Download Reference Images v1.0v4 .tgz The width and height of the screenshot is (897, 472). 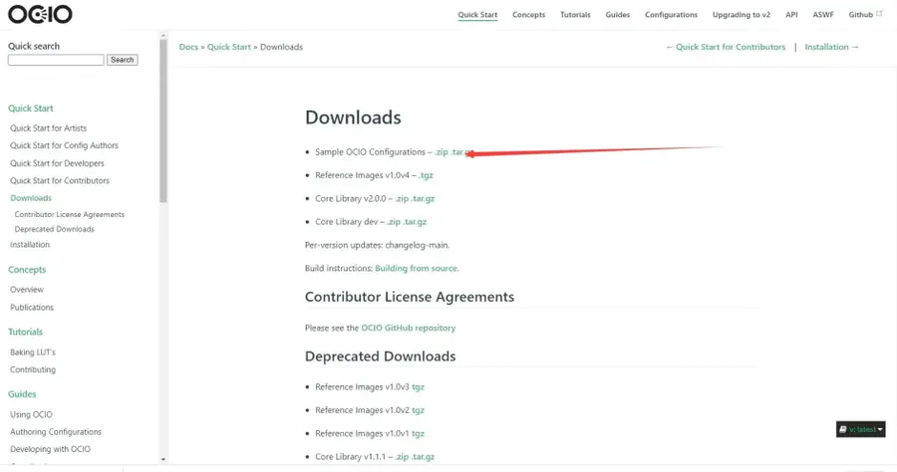tap(426, 175)
